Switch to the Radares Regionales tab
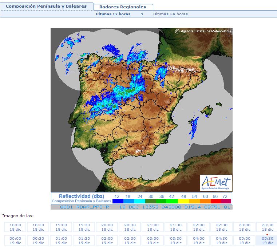 pyautogui.click(x=123, y=7)
